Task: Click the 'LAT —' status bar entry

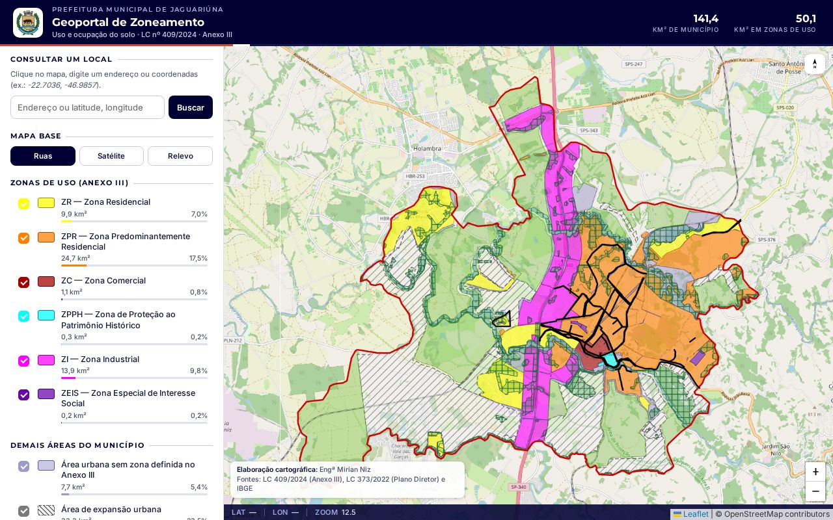Action: pyautogui.click(x=244, y=512)
